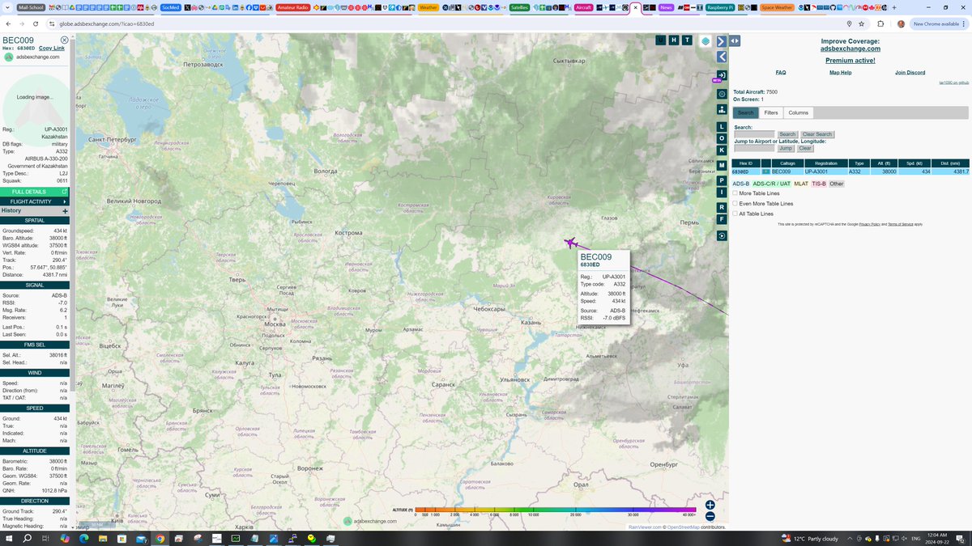Click the right-arrow sidebar expand button

(721, 40)
